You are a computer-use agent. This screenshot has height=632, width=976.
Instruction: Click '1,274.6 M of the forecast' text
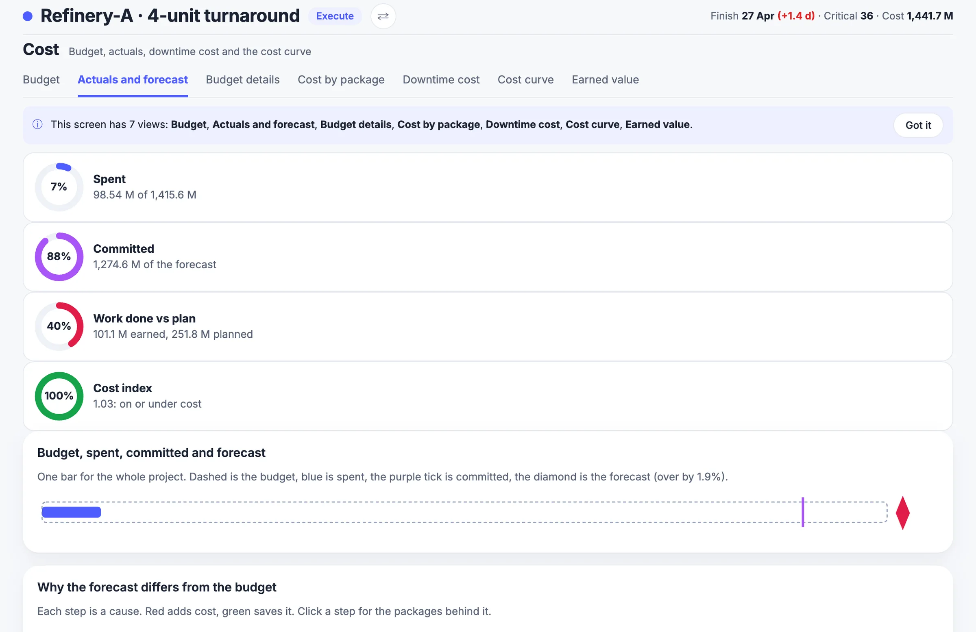click(155, 264)
